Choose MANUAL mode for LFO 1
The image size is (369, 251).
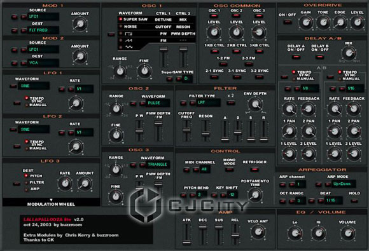[x=36, y=105]
